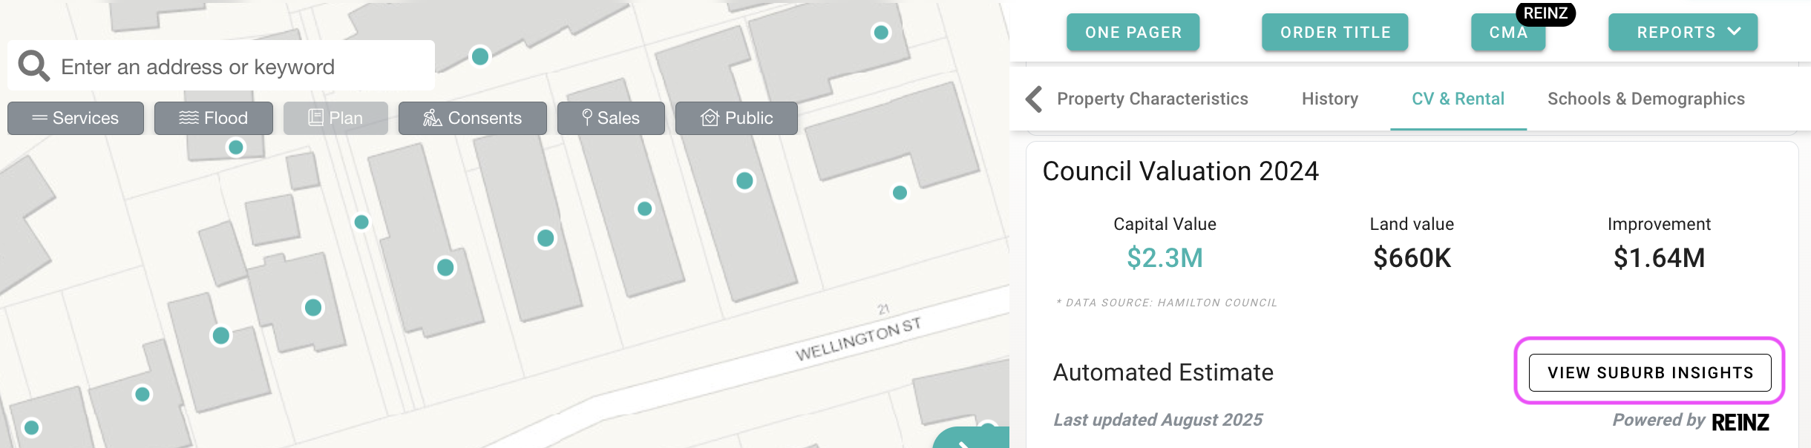
Task: Click the Plan layer document icon
Action: [x=315, y=118]
